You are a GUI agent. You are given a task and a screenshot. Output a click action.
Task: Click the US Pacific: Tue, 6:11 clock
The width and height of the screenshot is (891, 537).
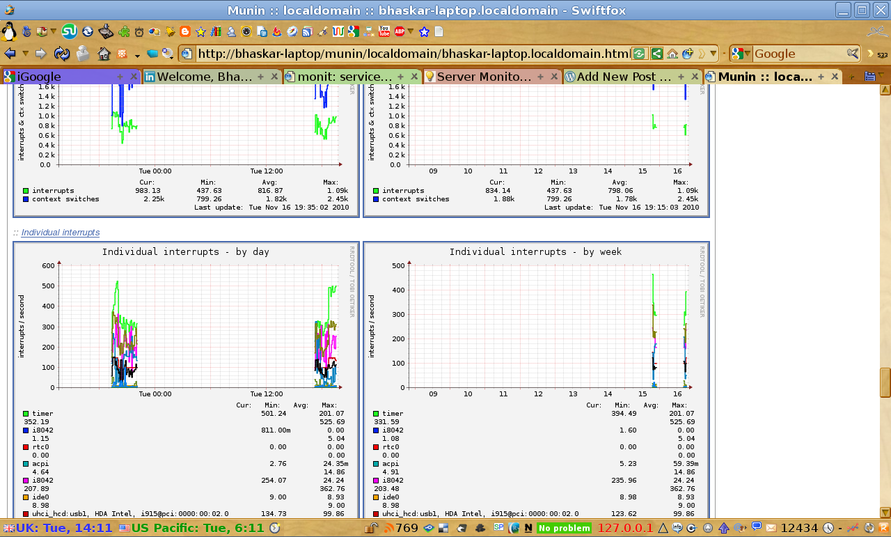pos(191,528)
